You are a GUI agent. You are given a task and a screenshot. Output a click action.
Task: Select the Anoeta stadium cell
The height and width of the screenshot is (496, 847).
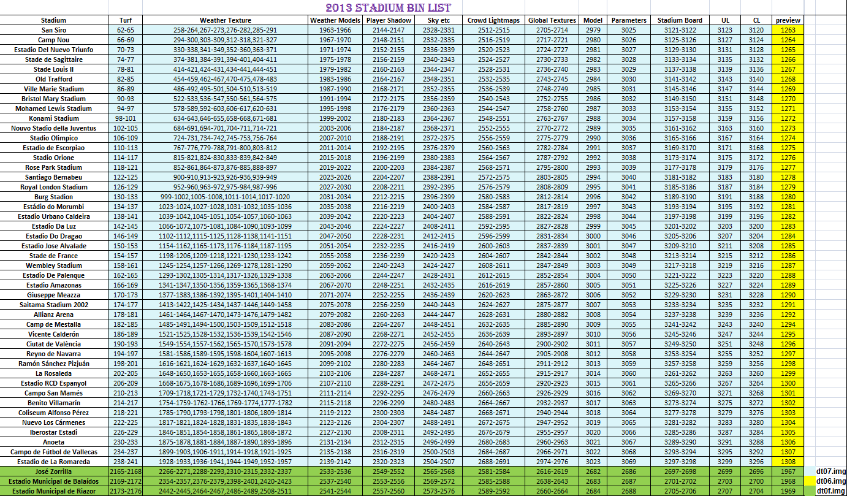tap(54, 442)
